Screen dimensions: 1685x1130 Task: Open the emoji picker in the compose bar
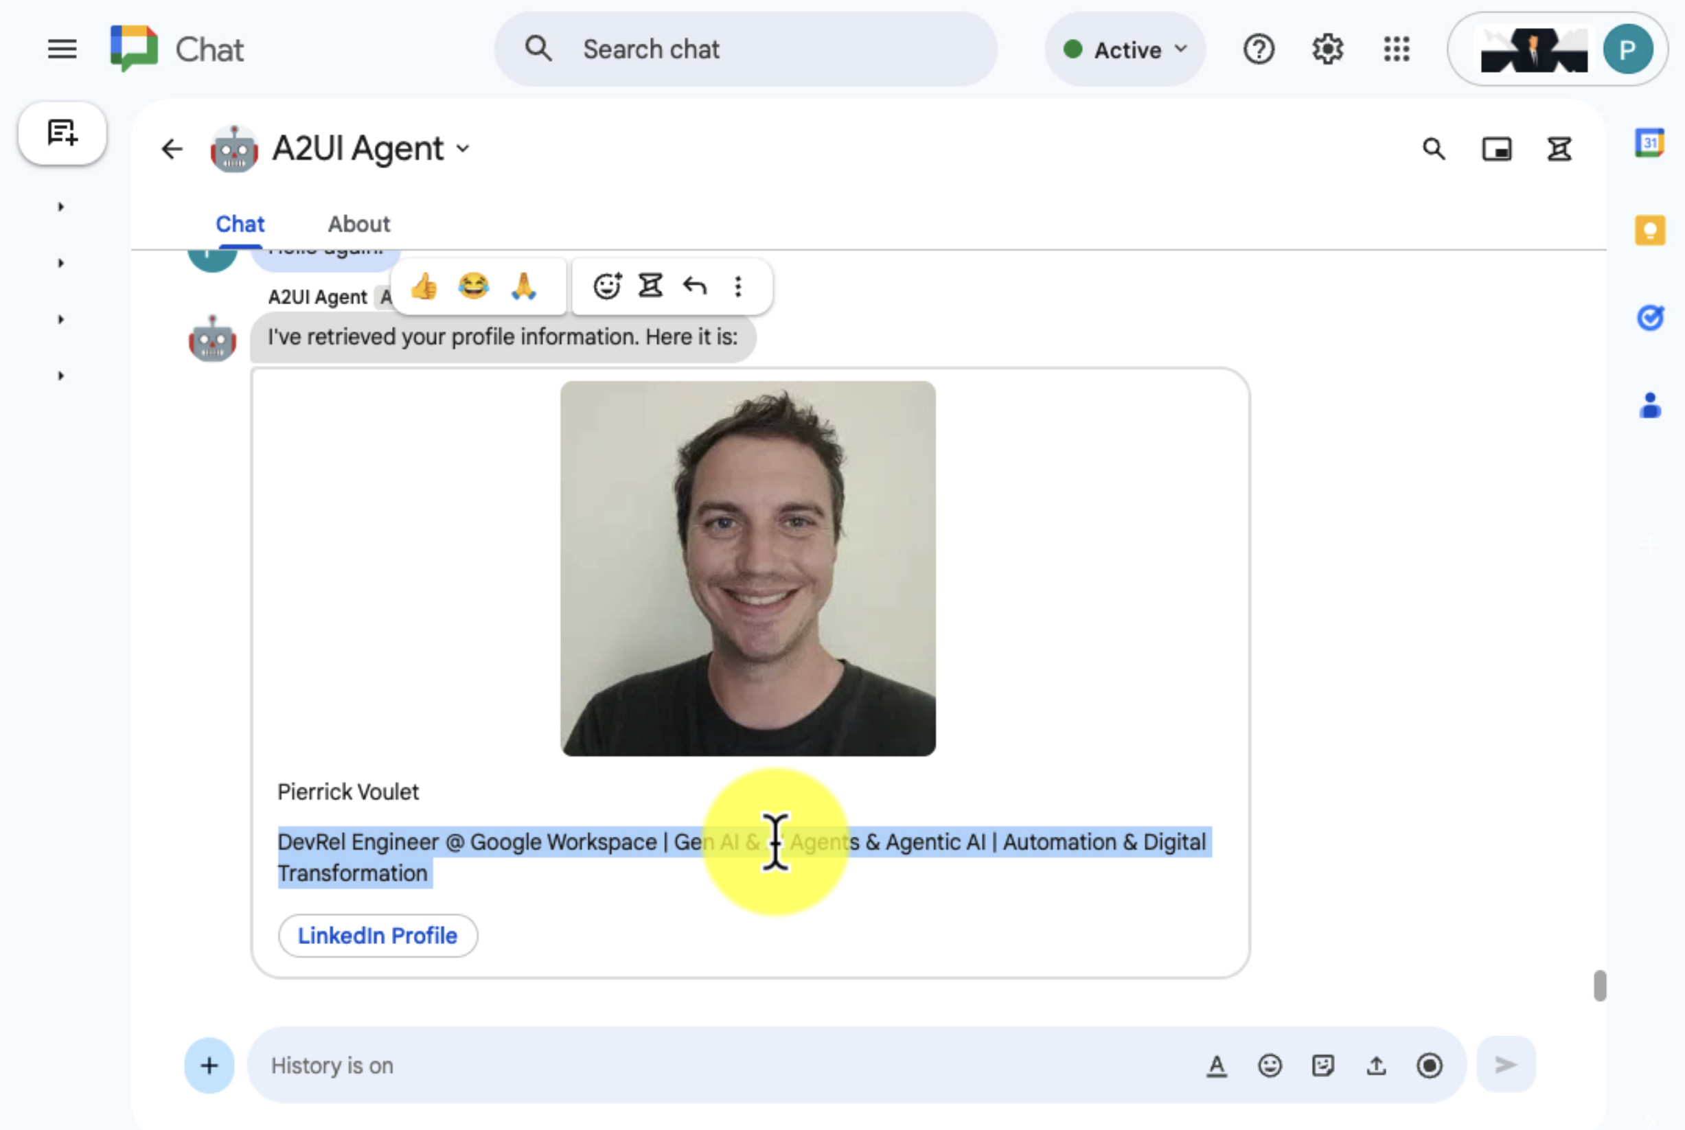1270,1066
